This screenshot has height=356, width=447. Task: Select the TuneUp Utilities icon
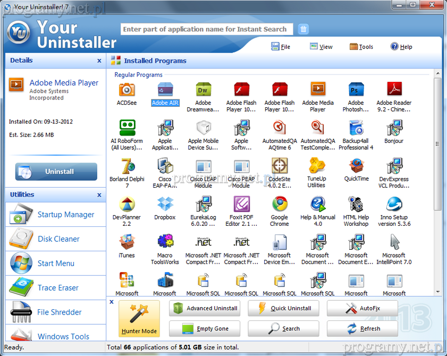(317, 166)
